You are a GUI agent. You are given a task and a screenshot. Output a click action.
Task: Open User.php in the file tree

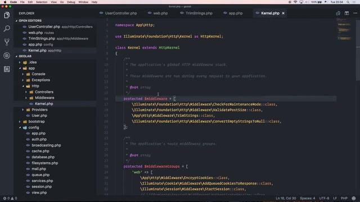39,116
